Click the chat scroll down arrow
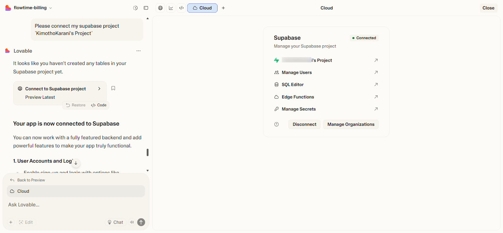 (147, 171)
